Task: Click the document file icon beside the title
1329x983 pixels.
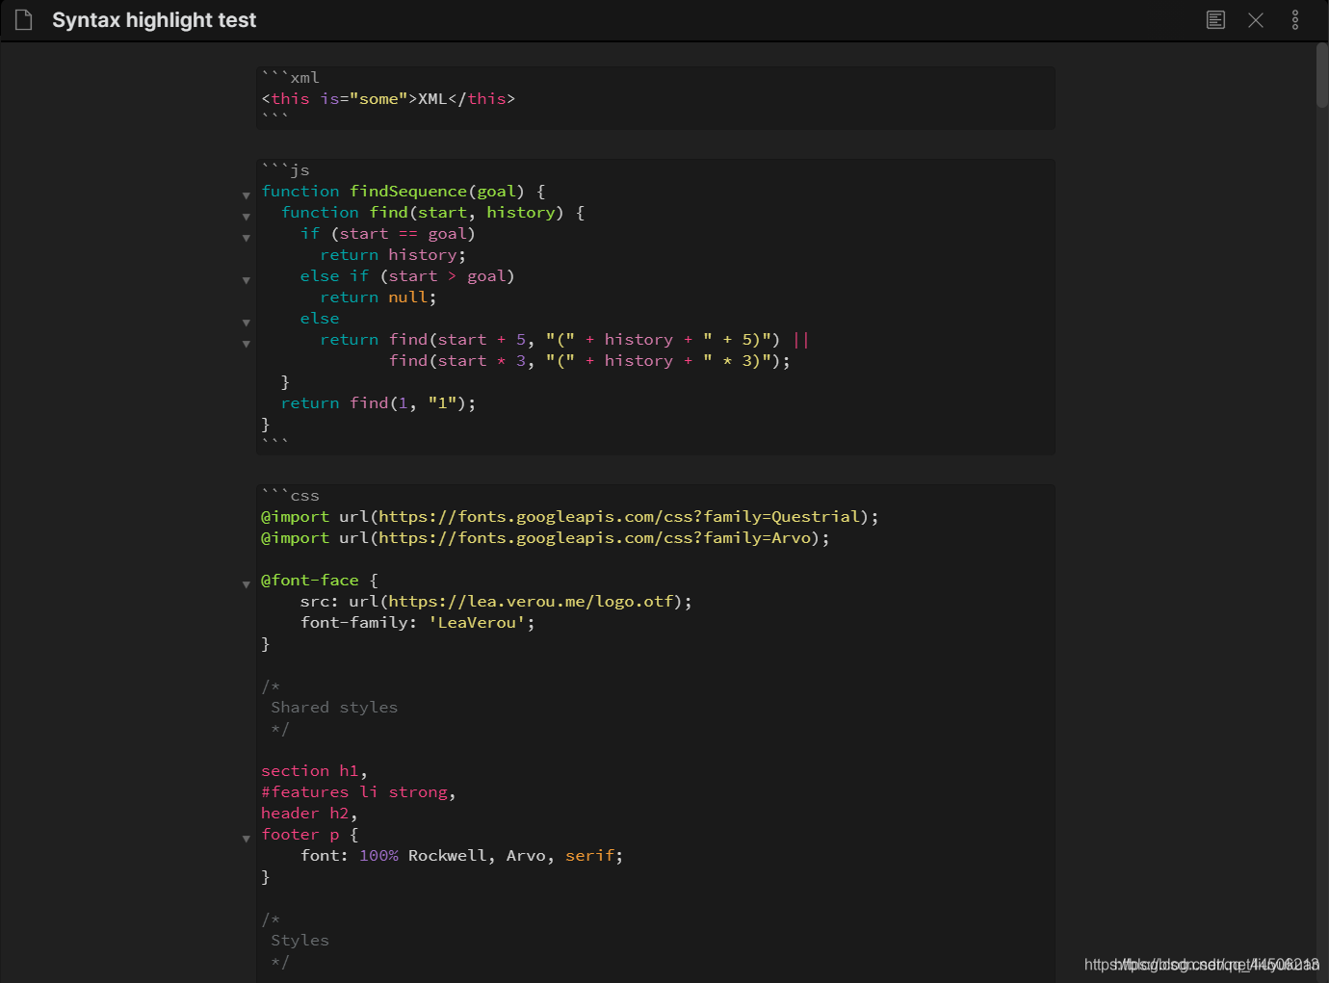Action: 24,20
